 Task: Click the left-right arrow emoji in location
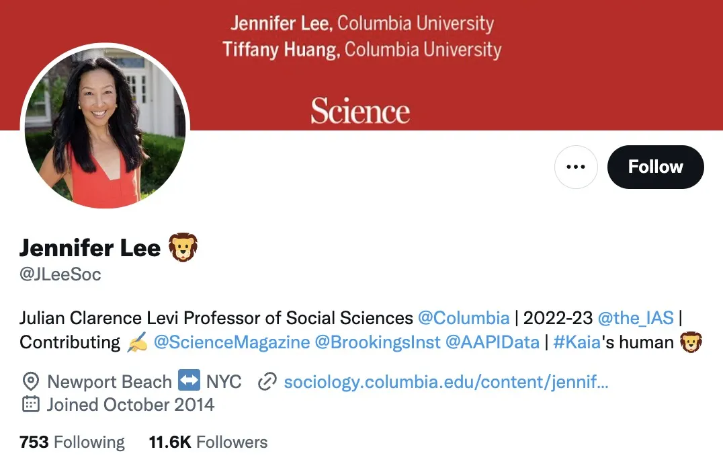[x=189, y=382]
